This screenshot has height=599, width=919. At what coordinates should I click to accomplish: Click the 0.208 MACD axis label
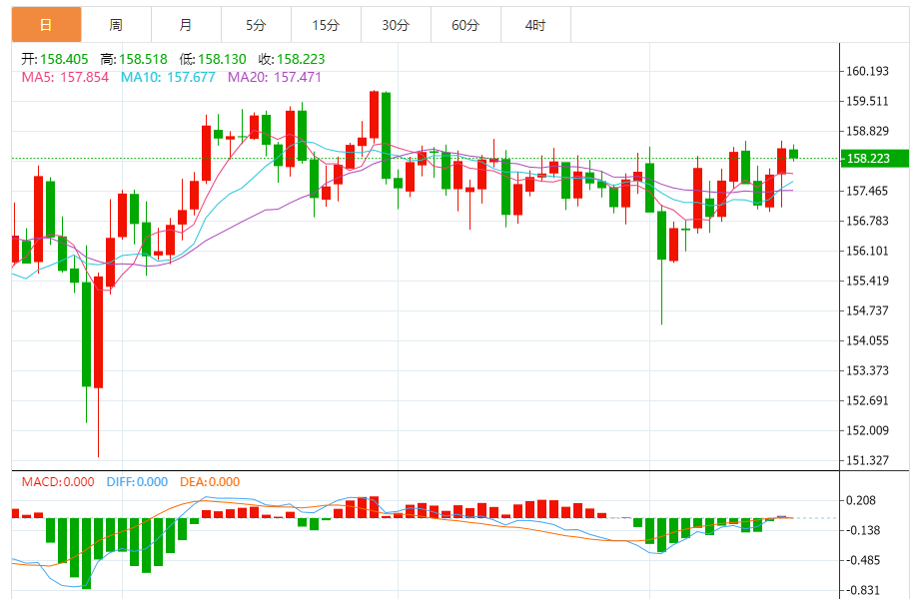coord(861,500)
